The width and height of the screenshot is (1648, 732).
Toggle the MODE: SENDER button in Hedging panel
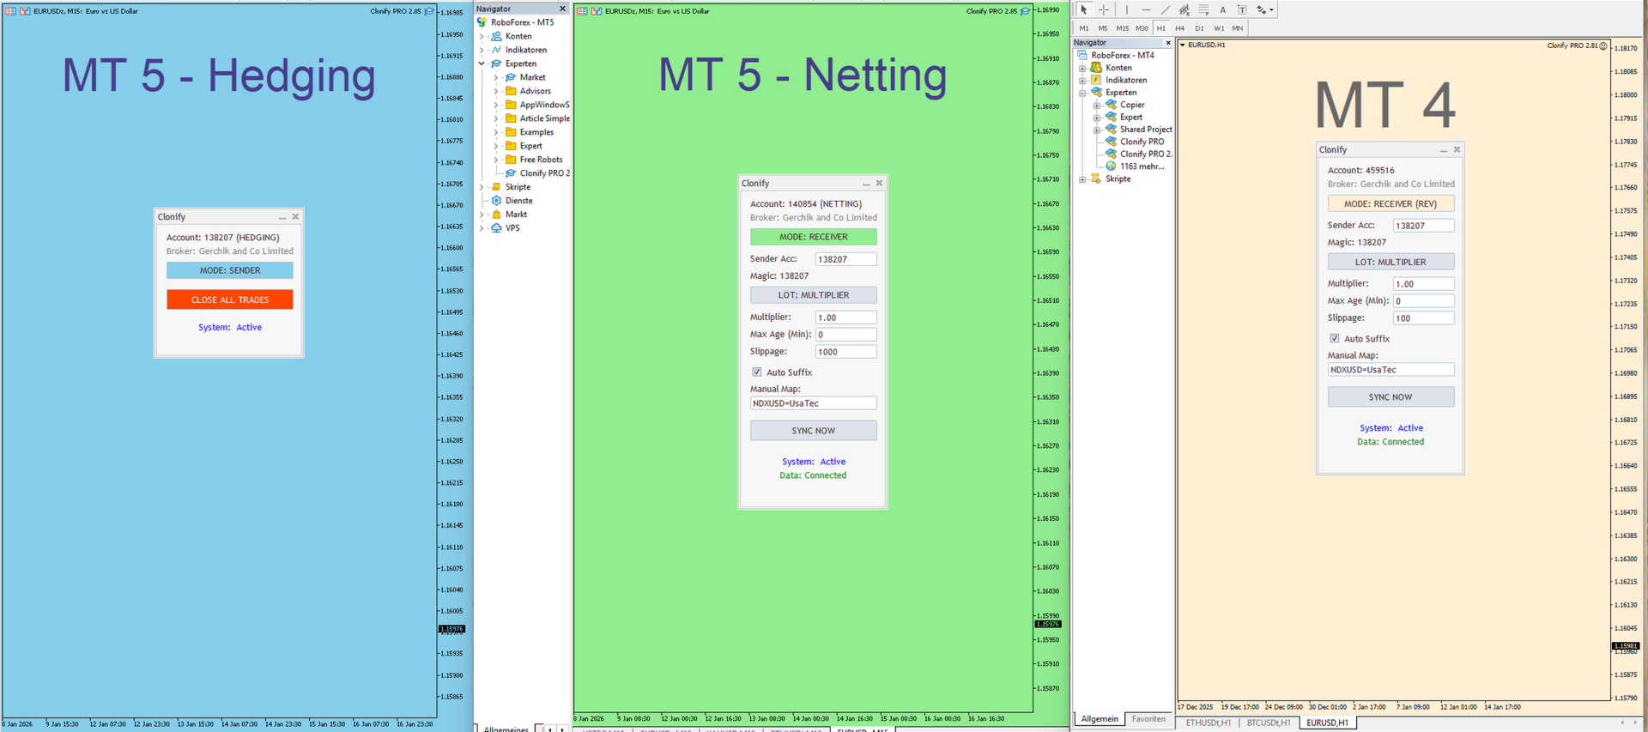click(230, 270)
